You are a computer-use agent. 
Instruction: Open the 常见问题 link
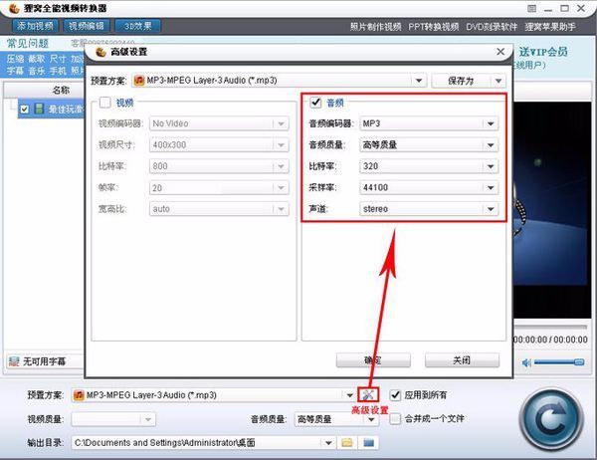[x=28, y=43]
